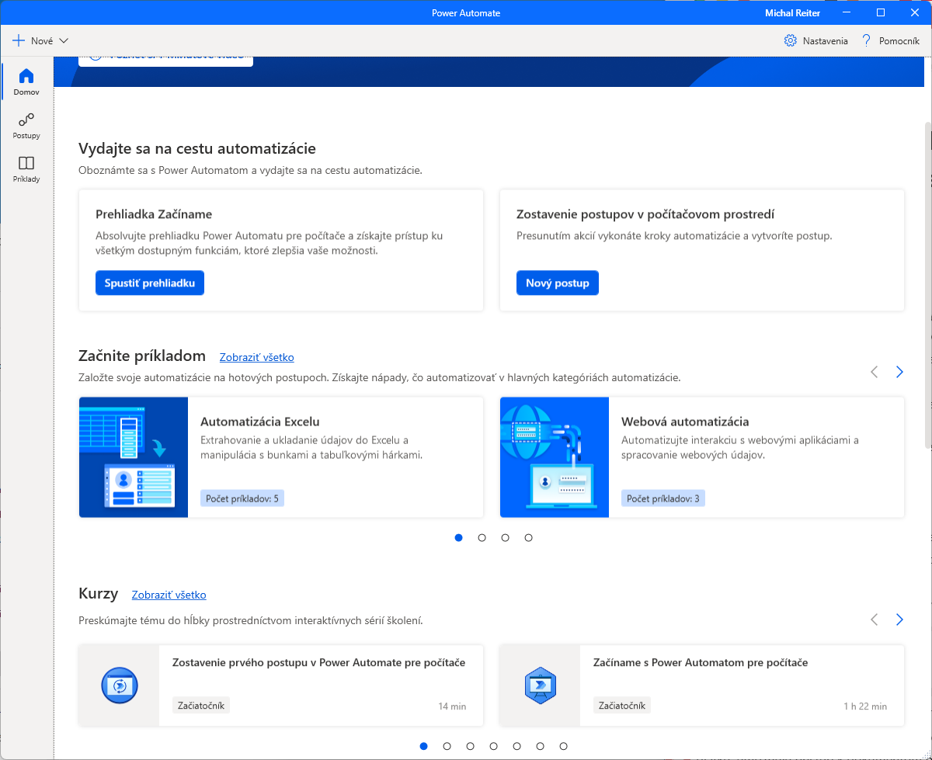Click the Pomocník question mark icon

click(867, 40)
